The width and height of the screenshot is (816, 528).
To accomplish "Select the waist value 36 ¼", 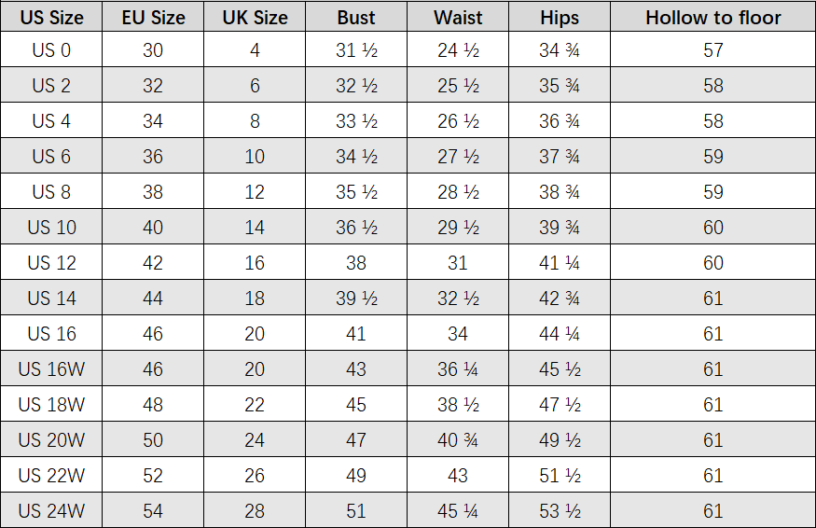I will pyautogui.click(x=458, y=369).
